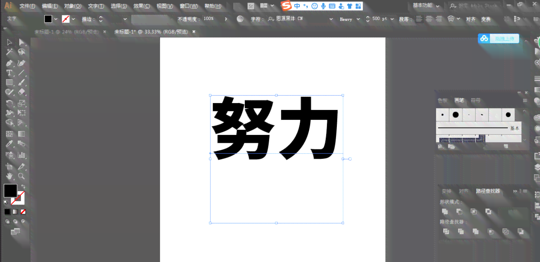Set fill mode to Gradient
Screen dimensions: 540x262
pos(15,212)
